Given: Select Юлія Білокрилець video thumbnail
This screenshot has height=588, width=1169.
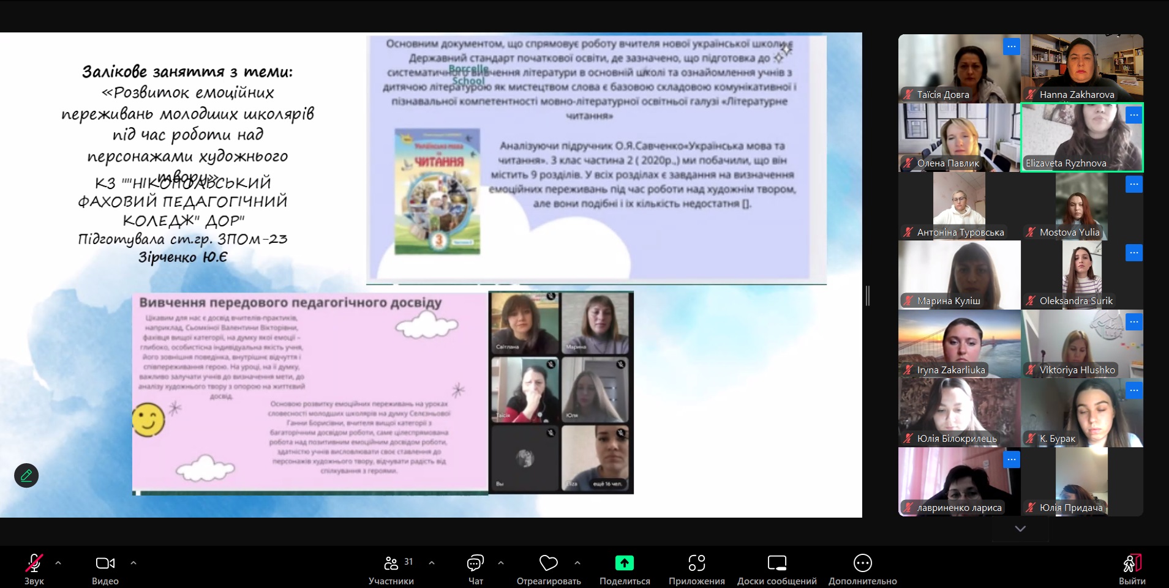Looking at the screenshot, I should click(x=960, y=412).
